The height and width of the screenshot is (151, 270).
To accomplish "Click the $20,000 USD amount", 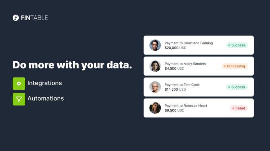I will click(x=176, y=48).
